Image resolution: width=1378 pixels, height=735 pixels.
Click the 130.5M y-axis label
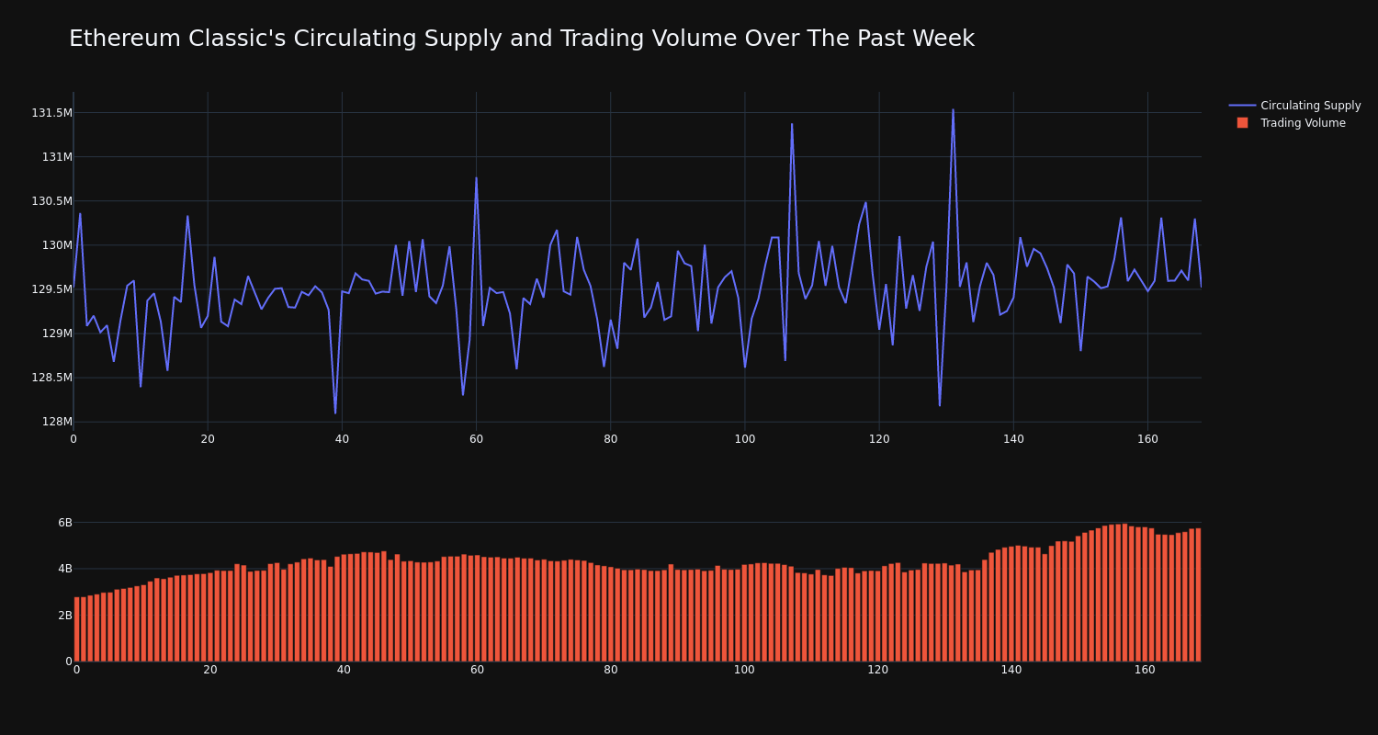(x=51, y=201)
